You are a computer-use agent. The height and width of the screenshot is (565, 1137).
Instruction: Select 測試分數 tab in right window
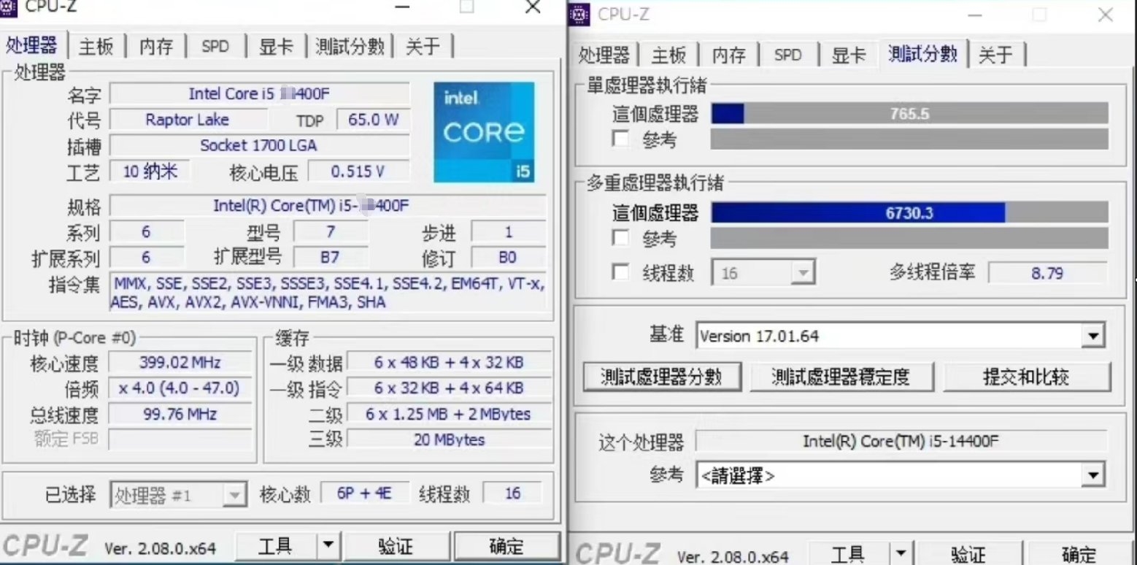923,53
